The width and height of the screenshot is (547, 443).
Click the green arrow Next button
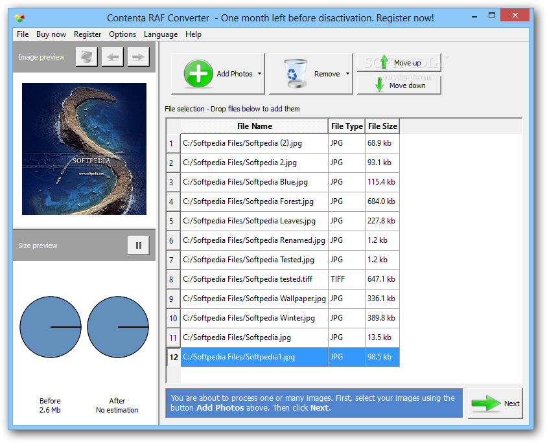click(x=495, y=403)
